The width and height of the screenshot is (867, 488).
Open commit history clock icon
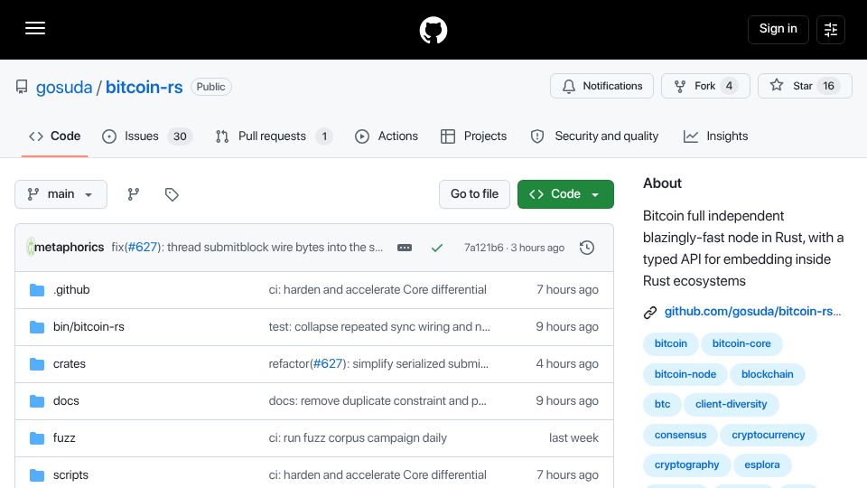pyautogui.click(x=587, y=248)
